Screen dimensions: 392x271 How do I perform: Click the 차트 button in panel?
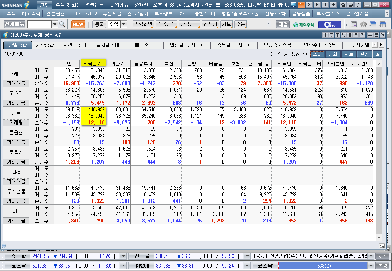pyautogui.click(x=348, y=54)
